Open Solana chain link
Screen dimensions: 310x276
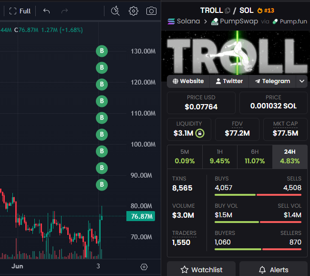[x=184, y=21]
